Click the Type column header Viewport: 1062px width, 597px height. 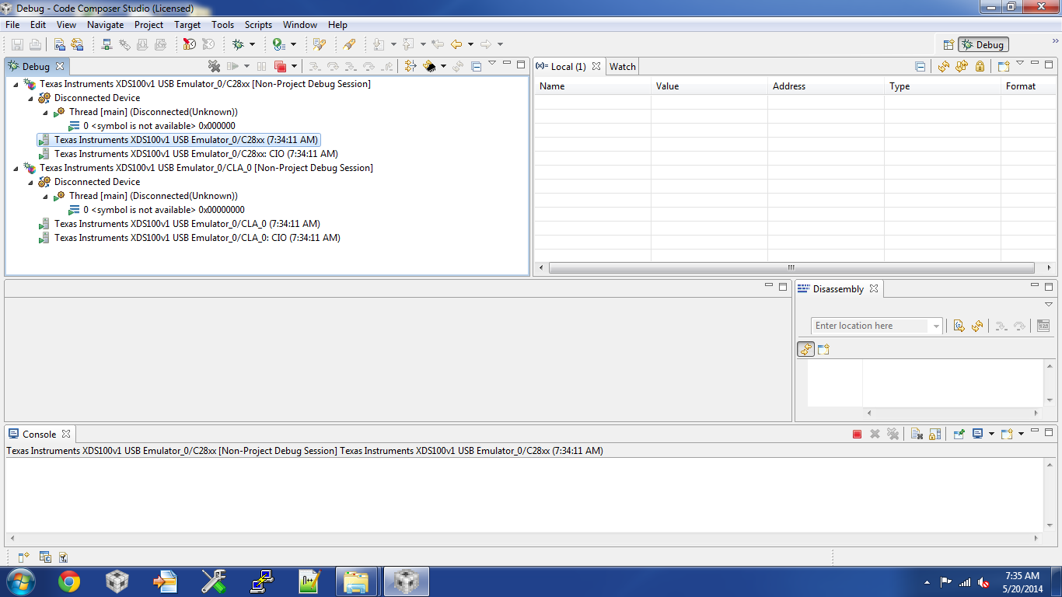pos(942,86)
